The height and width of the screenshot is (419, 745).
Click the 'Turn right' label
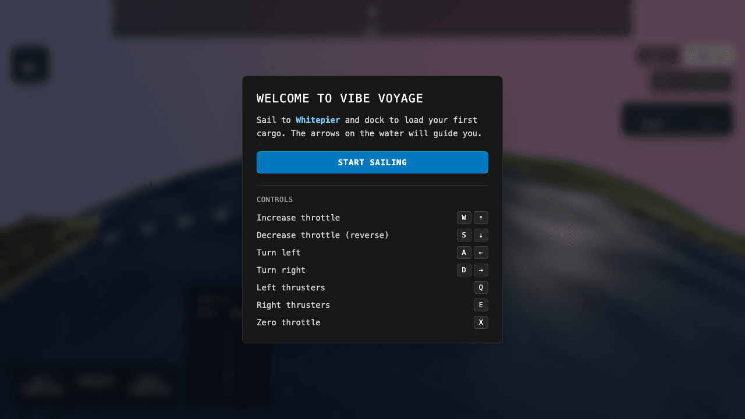[281, 270]
